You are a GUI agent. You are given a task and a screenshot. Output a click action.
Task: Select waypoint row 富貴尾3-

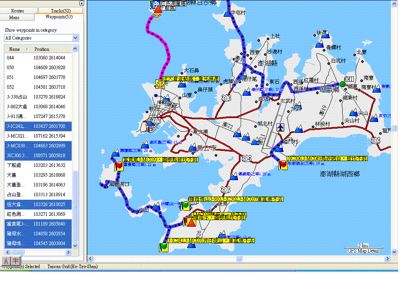(38, 224)
